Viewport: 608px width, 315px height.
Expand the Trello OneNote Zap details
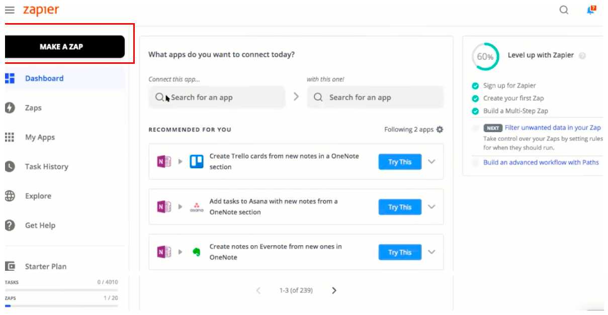431,161
